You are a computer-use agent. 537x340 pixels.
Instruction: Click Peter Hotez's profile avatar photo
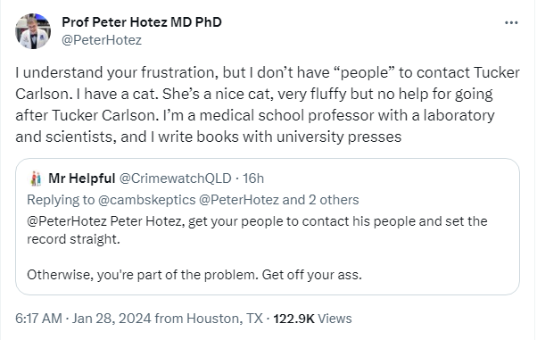(x=33, y=31)
